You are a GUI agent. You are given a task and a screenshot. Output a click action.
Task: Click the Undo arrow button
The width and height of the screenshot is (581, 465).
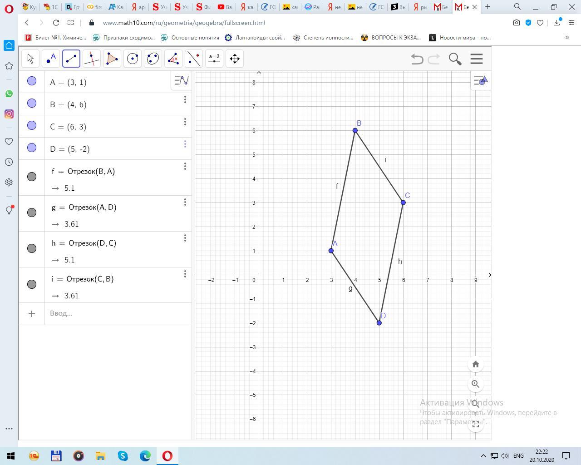tap(417, 59)
